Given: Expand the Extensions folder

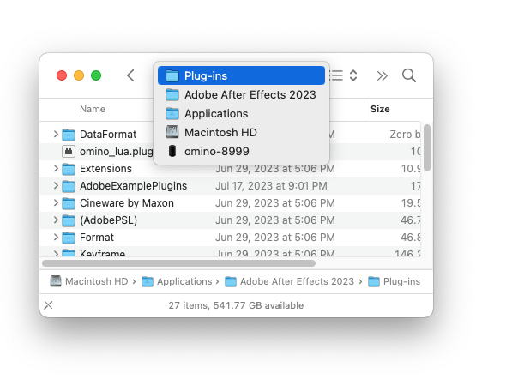Looking at the screenshot, I should (56, 168).
